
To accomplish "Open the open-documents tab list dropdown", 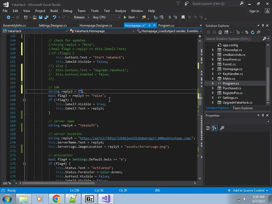I will (201, 25).
